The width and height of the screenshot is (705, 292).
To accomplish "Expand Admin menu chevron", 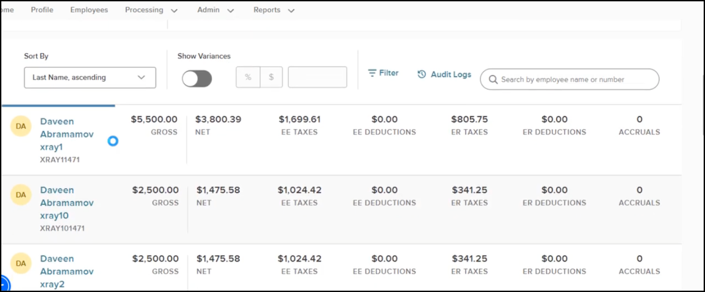I will click(x=230, y=11).
